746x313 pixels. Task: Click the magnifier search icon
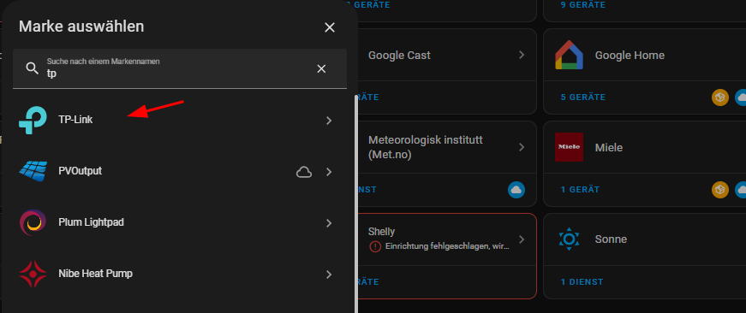point(32,69)
